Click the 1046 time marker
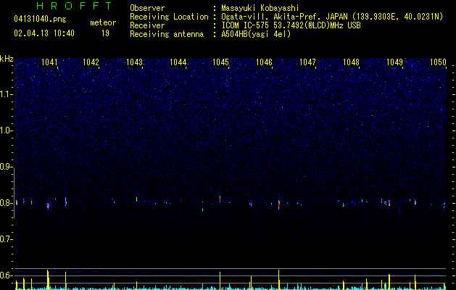The height and width of the screenshot is (290, 456). [x=264, y=62]
